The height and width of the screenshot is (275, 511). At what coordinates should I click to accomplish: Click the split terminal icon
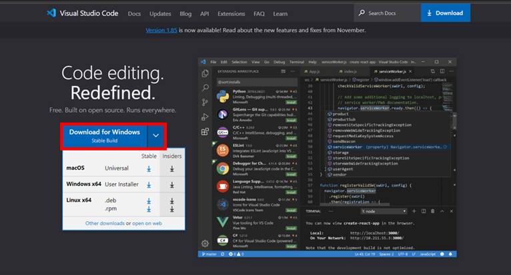424,211
